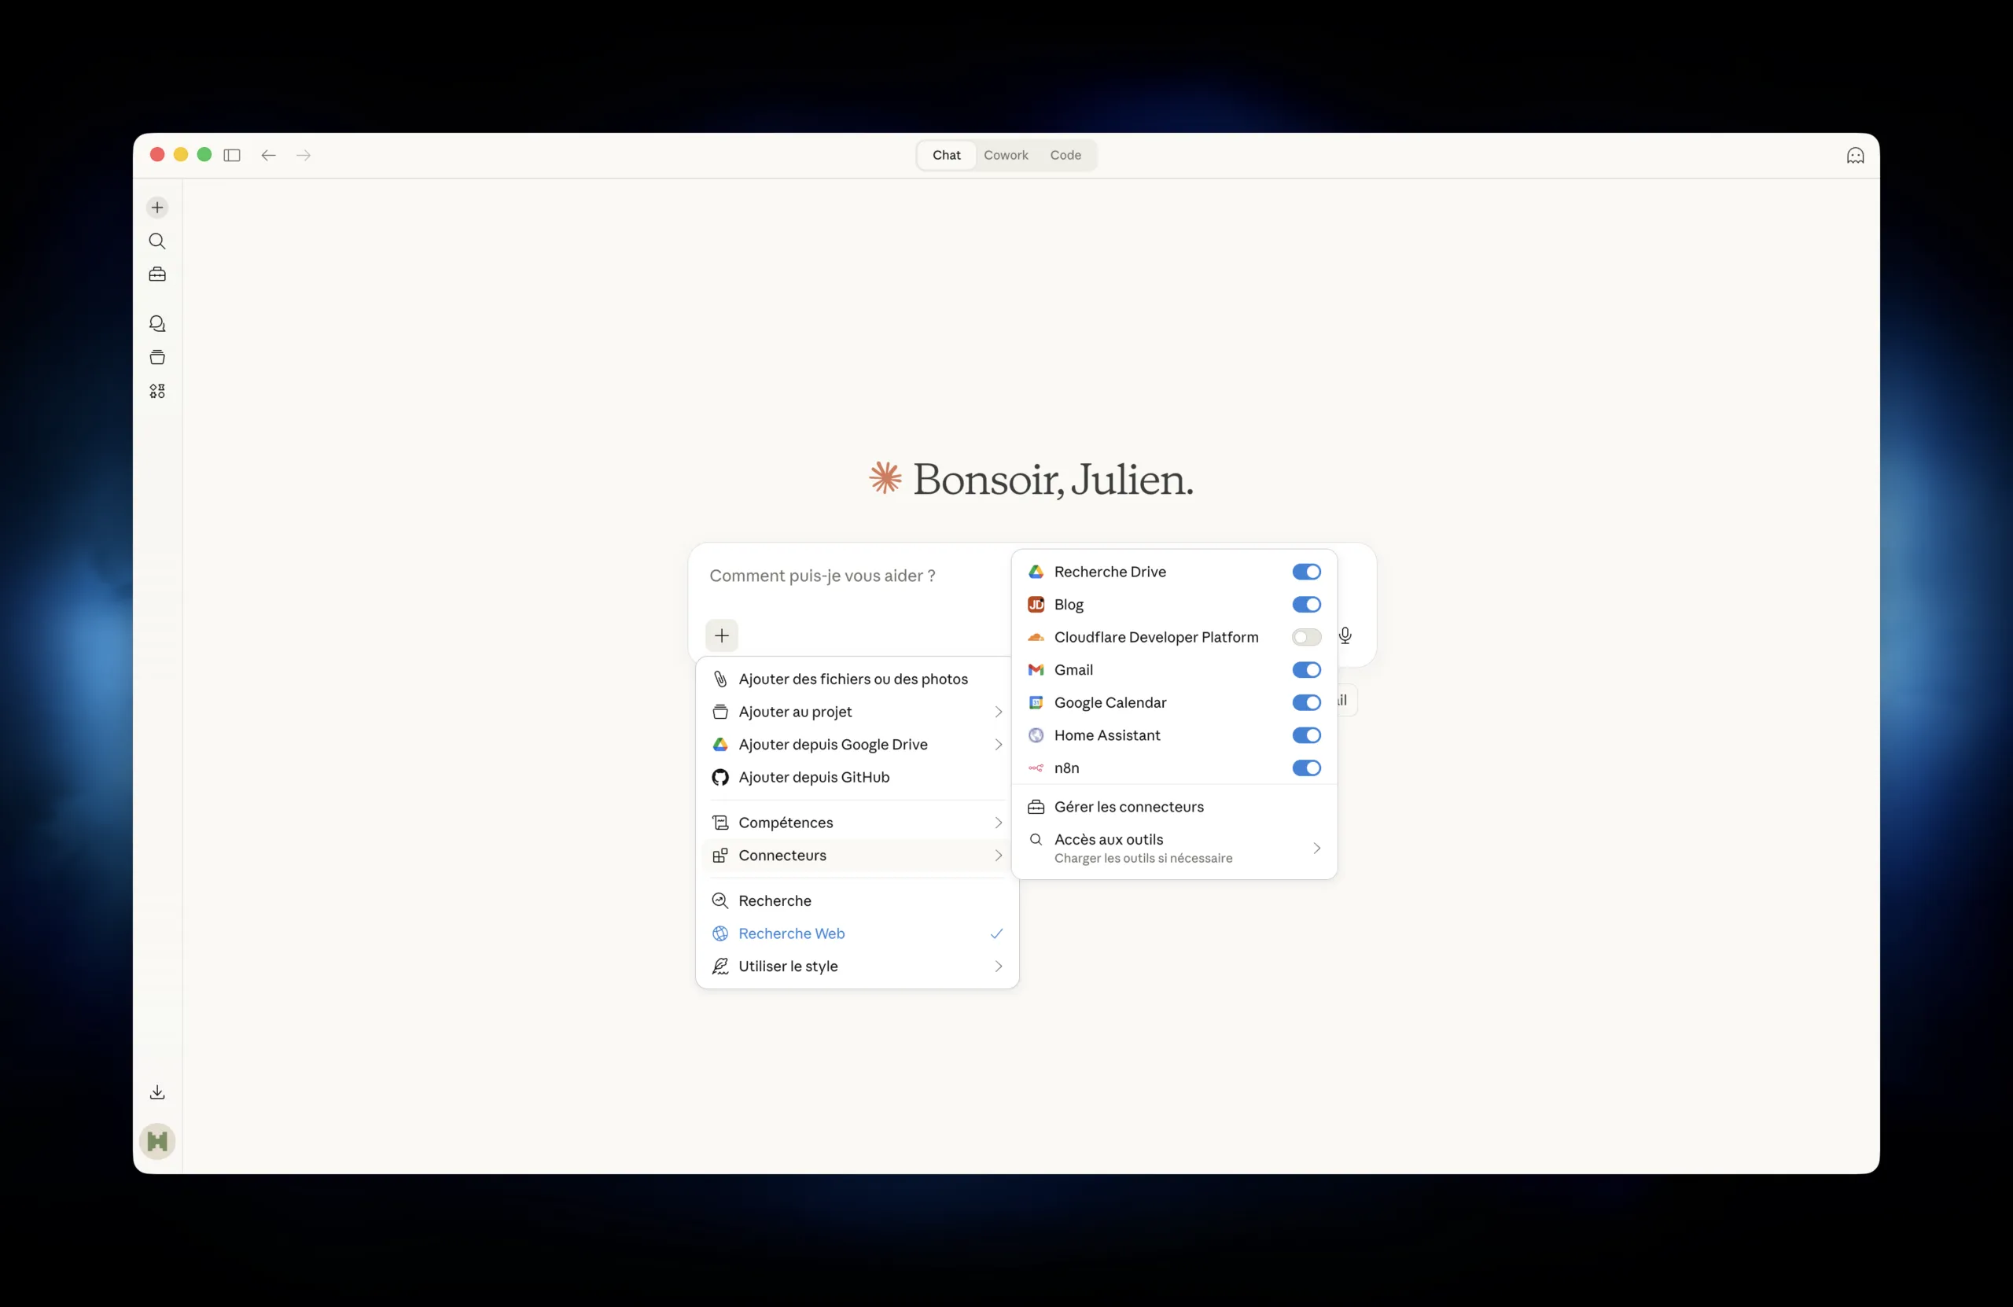Open the chats bubble icon in sidebar
The image size is (2013, 1307).
point(157,324)
